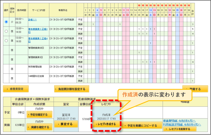Select the 基本療養費I正看3日 radio button

[x=6, y=31]
